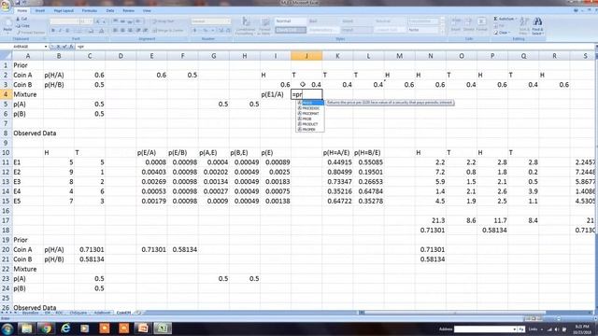Open Internet Explorer from the taskbar
Viewport: 598px width, 336px height.
pos(65,329)
